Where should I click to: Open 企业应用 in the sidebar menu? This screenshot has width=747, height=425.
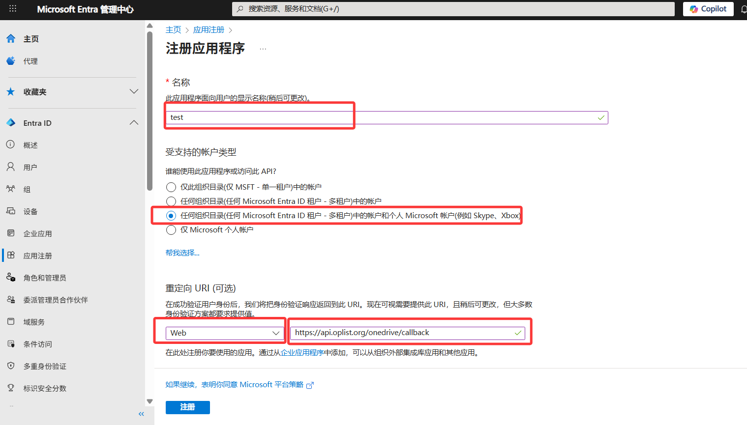[37, 233]
